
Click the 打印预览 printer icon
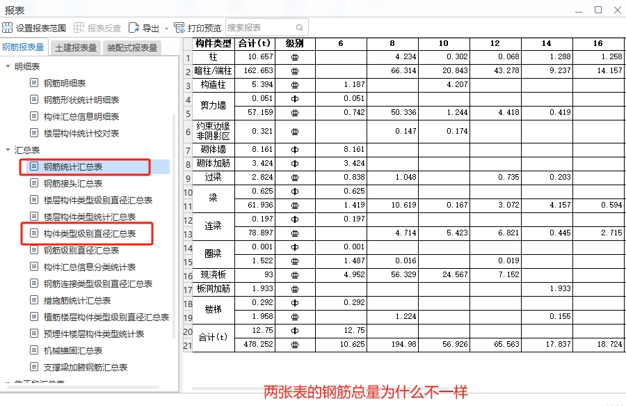pyautogui.click(x=179, y=28)
